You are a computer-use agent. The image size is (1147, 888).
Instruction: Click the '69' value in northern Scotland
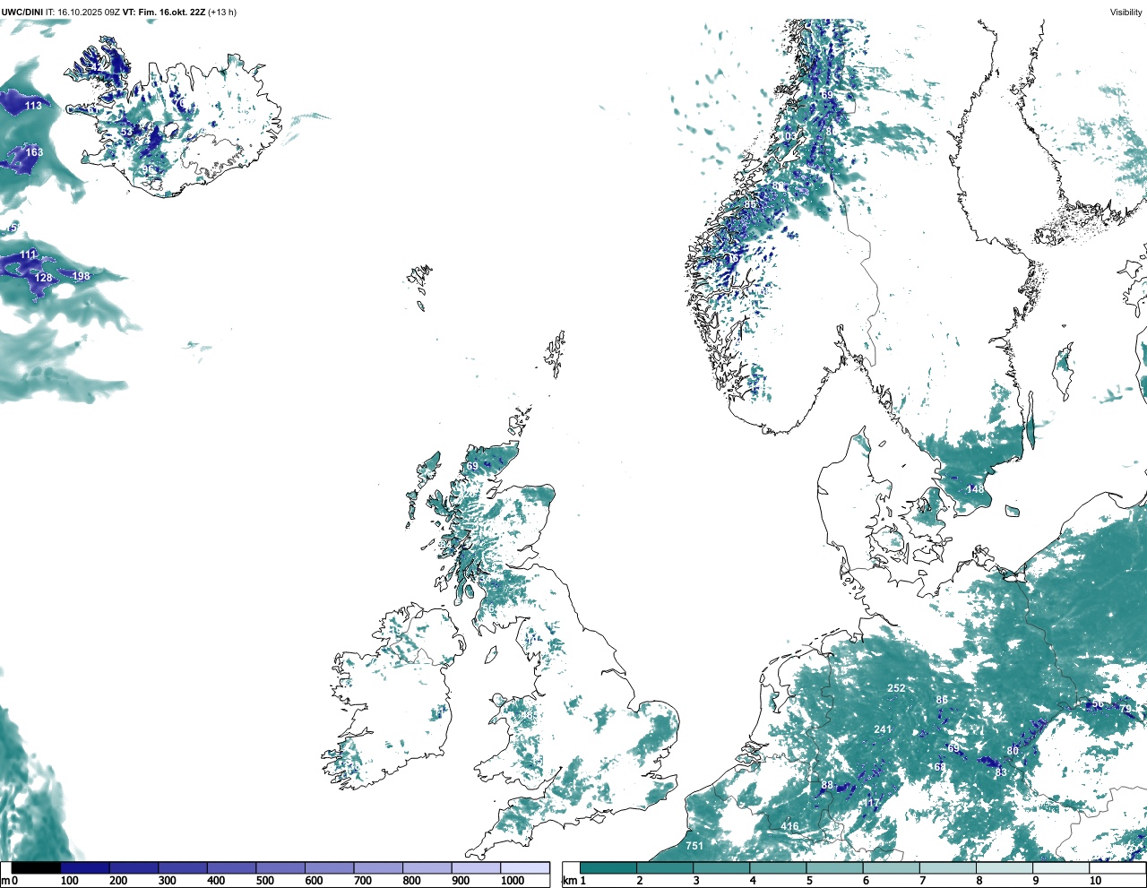[471, 466]
